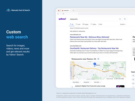Open Restaurants Near Me Uber Eats link

(x=89, y=37)
